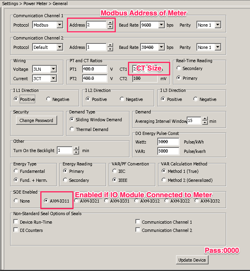
Task: Click the Update Device button
Action: (192, 260)
